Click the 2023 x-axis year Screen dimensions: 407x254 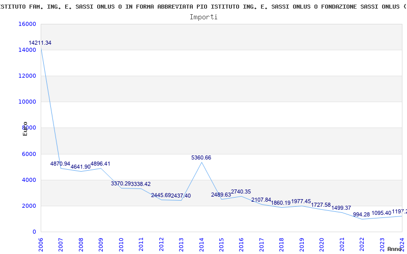click(382, 245)
